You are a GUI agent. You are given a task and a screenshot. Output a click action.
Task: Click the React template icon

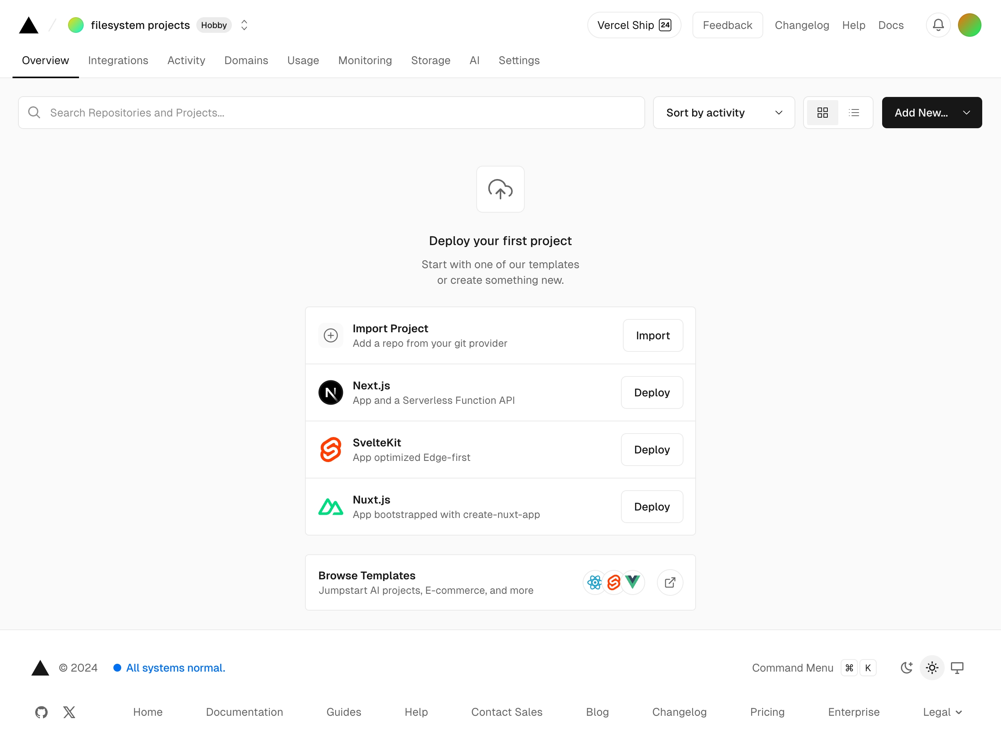[x=594, y=582]
